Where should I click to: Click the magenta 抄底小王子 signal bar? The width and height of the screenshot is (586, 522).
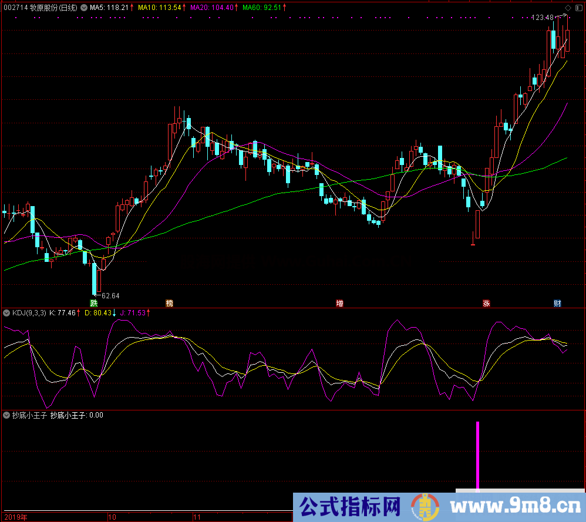(477, 456)
